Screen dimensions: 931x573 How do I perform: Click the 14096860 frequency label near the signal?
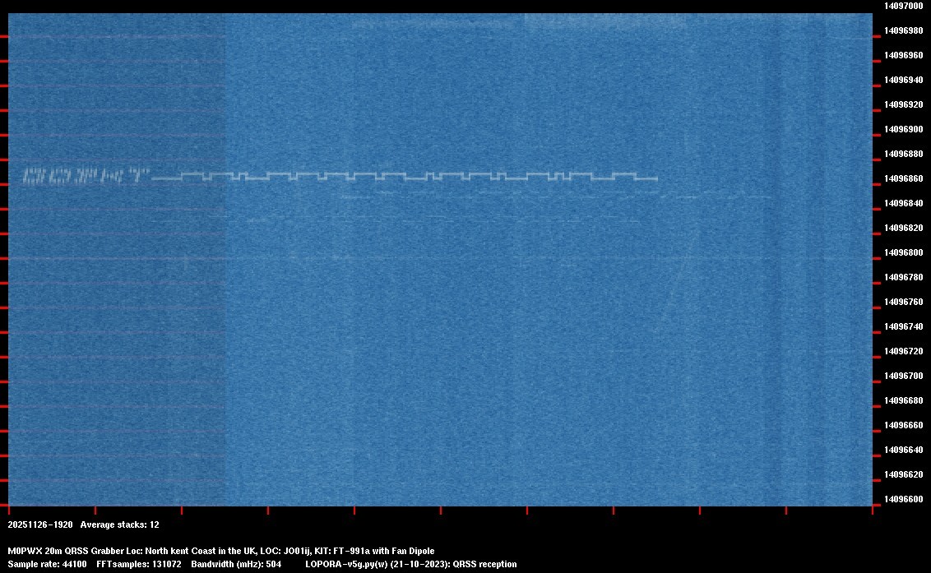(x=903, y=176)
